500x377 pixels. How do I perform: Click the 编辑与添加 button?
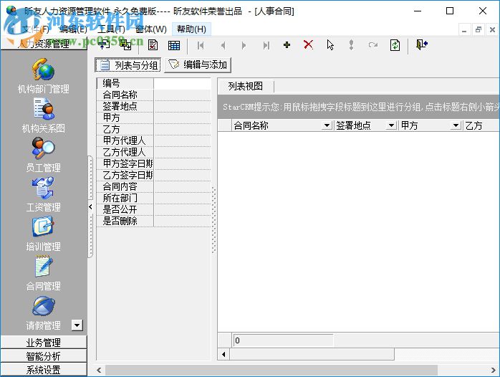click(198, 65)
